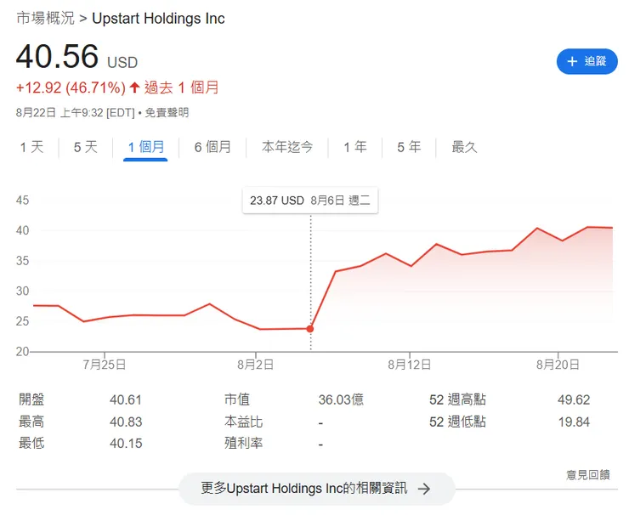Click the 52 週高點 label
629x515 pixels.
point(457,400)
